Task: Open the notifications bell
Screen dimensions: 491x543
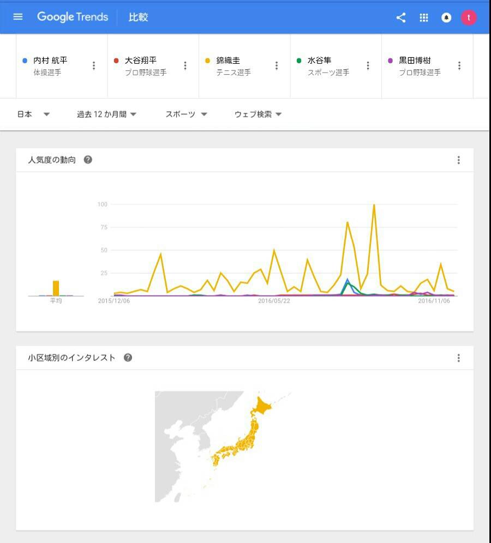Action: click(446, 17)
